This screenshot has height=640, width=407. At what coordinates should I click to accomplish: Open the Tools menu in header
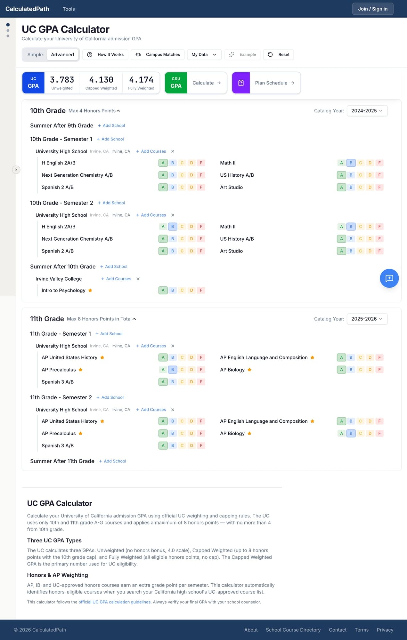[x=69, y=9]
